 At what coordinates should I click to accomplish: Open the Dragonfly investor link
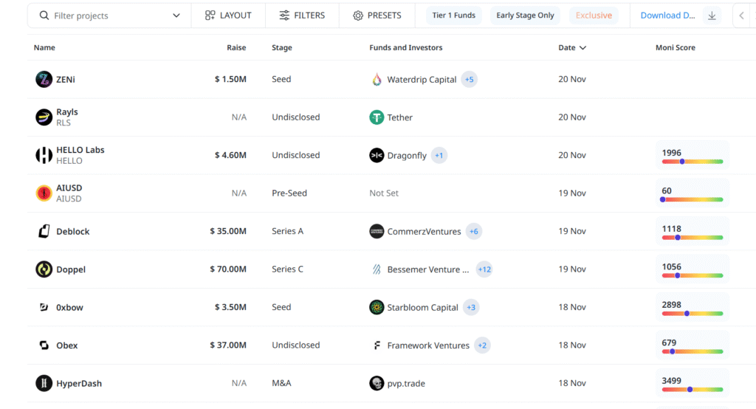pyautogui.click(x=407, y=155)
